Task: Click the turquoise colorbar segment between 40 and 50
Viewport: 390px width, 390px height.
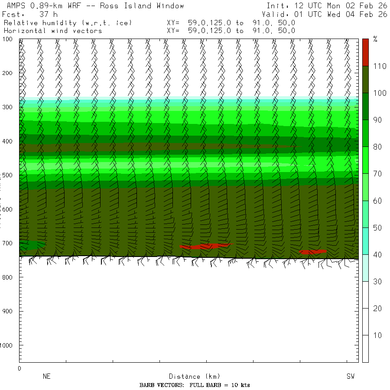Action: [365, 241]
